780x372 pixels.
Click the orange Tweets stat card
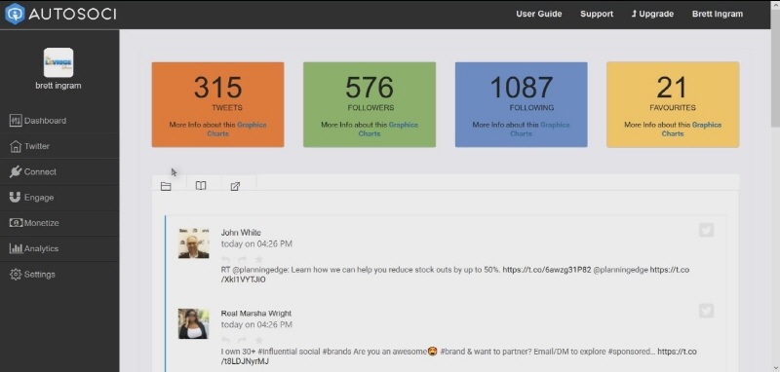point(217,105)
